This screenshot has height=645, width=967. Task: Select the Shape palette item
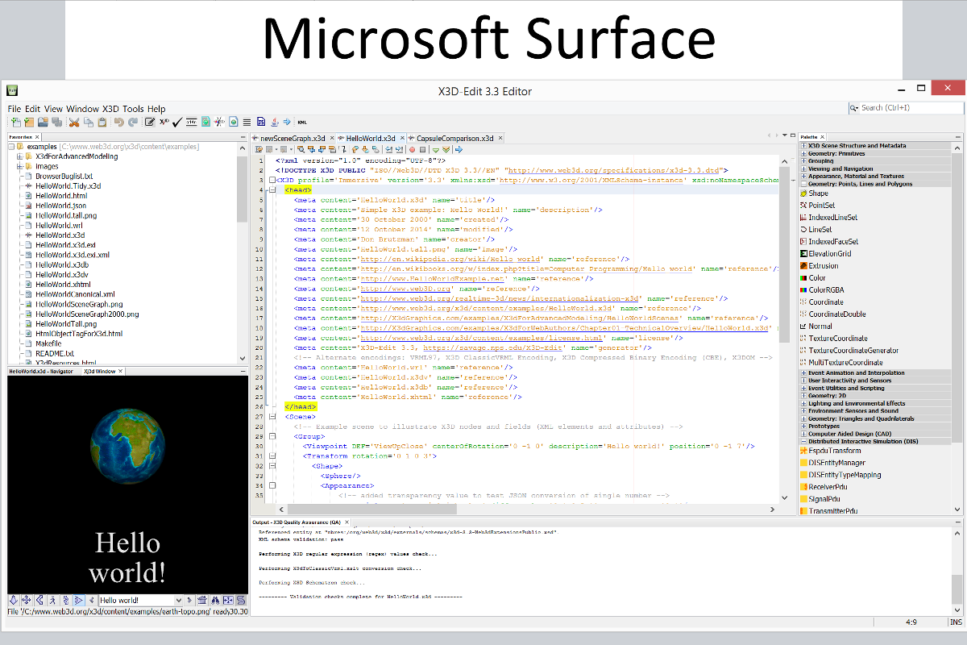pos(814,193)
